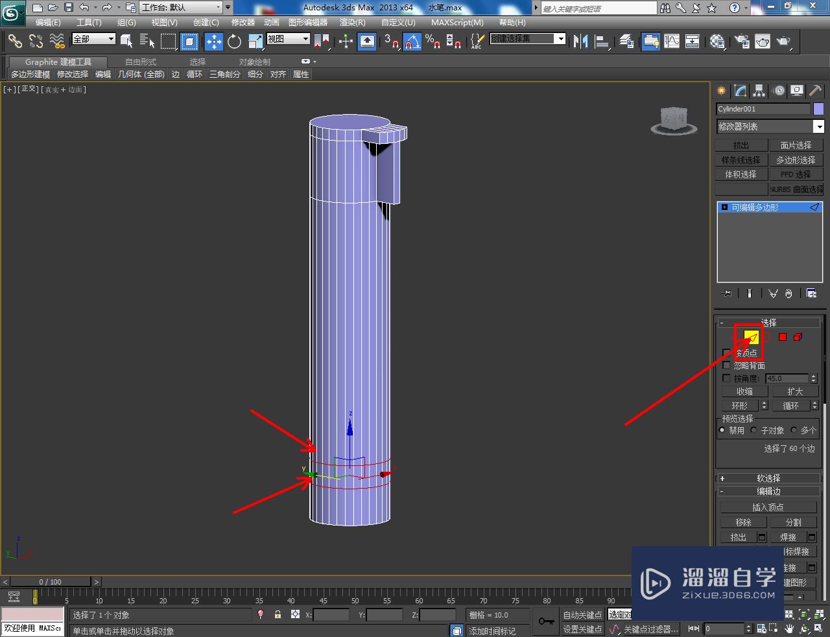The height and width of the screenshot is (637, 830).
Task: Click the Mirror tool icon
Action: (x=581, y=41)
